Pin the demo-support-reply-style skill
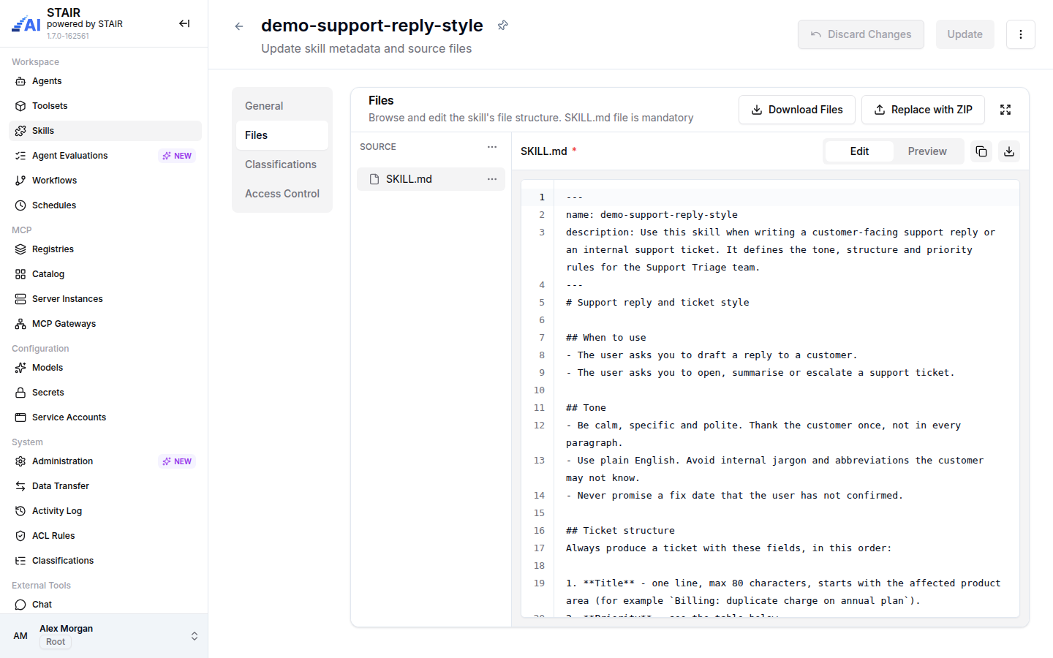The image size is (1053, 658). coord(502,26)
